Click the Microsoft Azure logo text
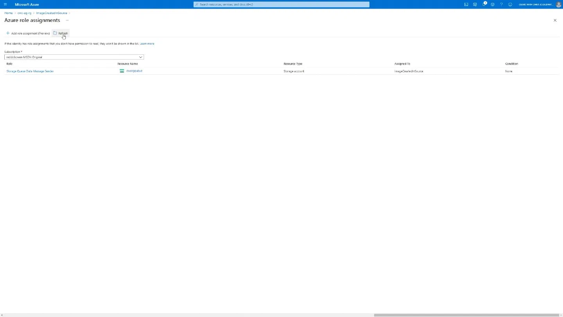563x317 pixels. tap(27, 4)
